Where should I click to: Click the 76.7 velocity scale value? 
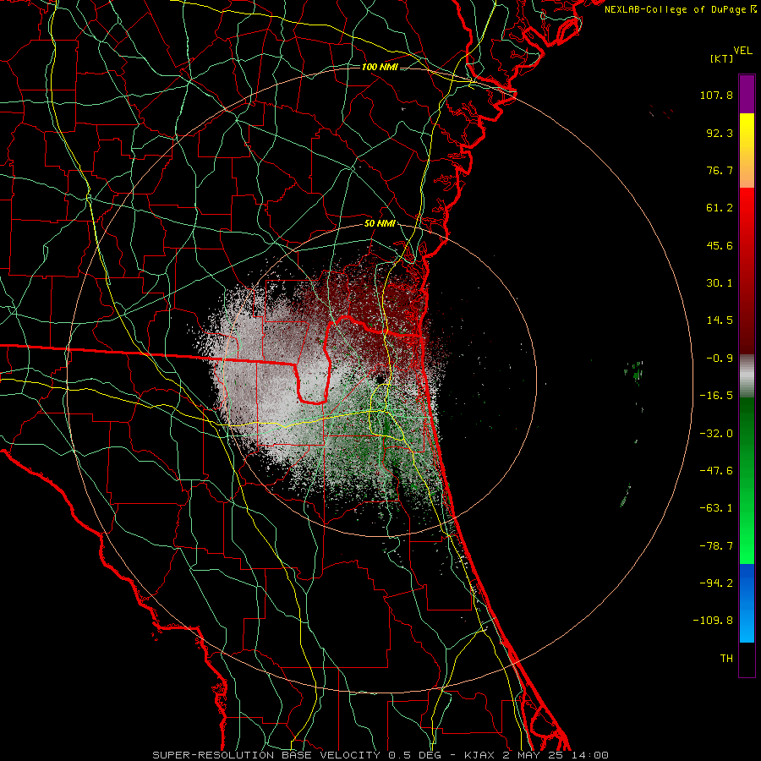(720, 170)
